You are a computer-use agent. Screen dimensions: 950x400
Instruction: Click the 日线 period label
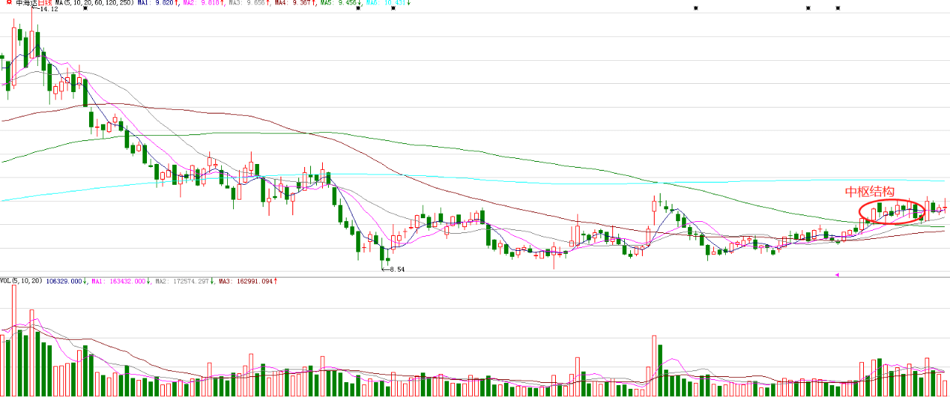tap(45, 3)
